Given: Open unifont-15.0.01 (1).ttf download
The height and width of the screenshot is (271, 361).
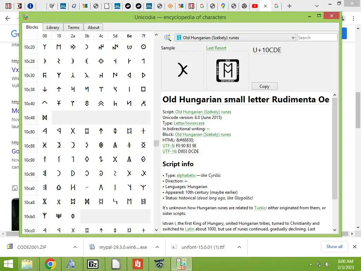Looking at the screenshot, I should pos(203,247).
